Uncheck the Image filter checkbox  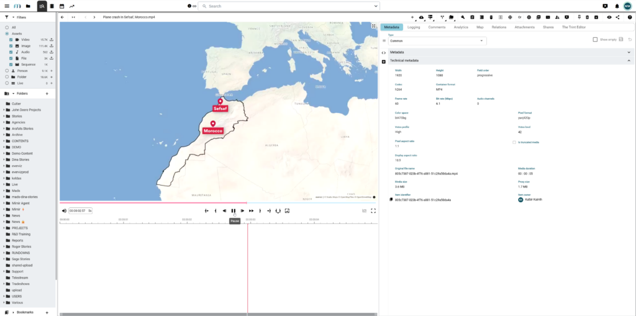tap(11, 46)
